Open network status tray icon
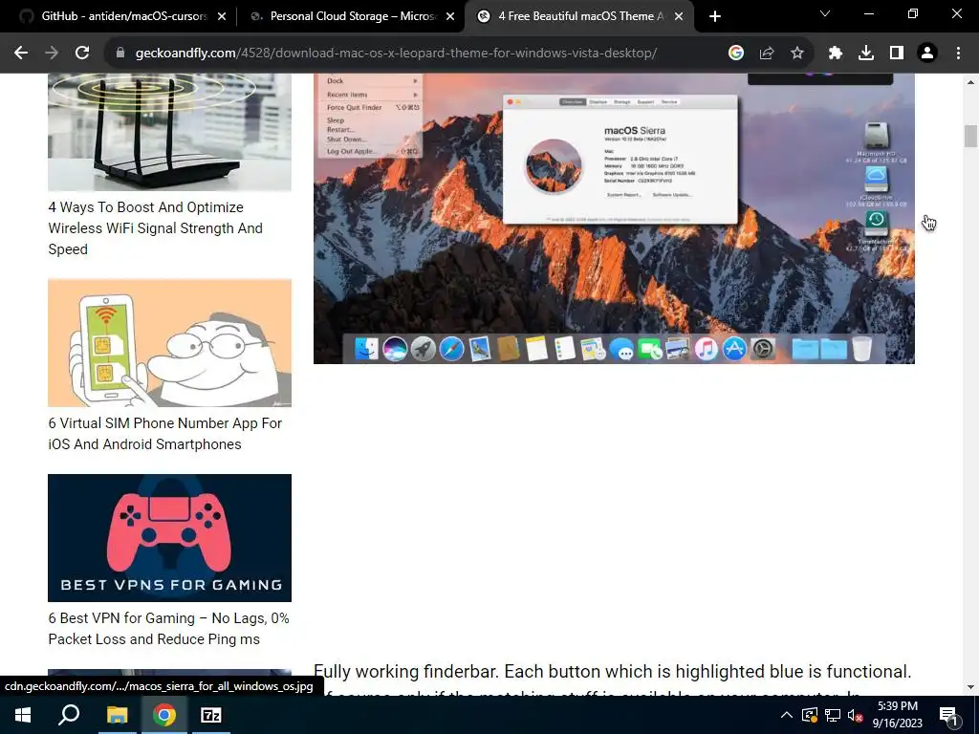 (833, 715)
